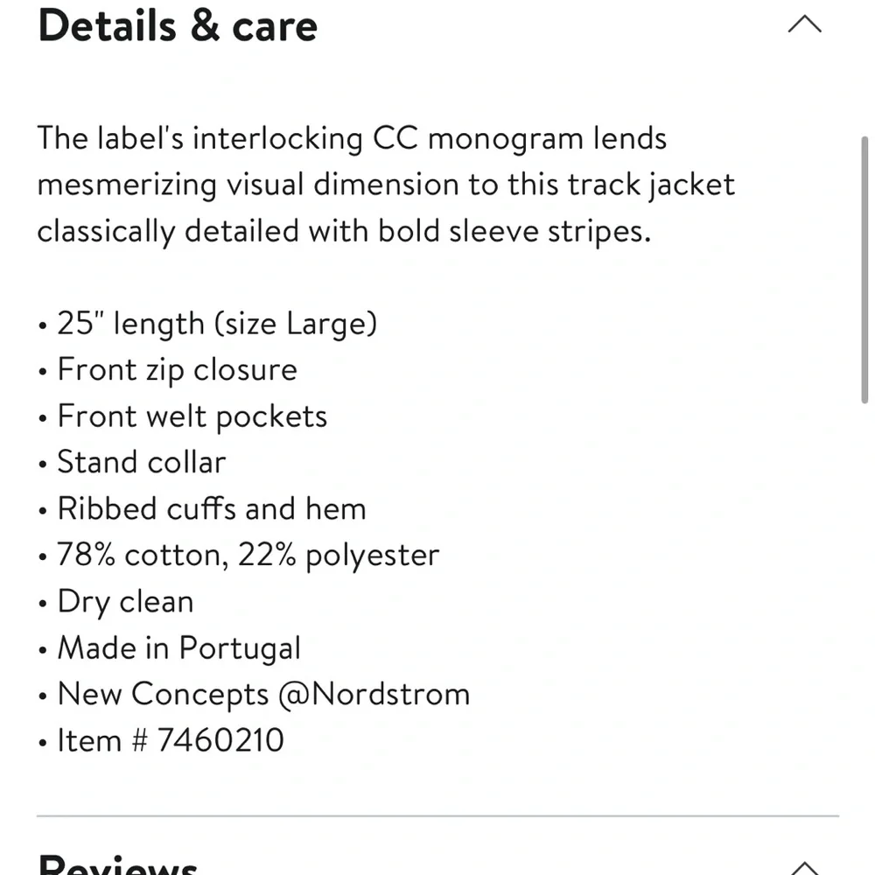Click the Made in Portugal bullet
This screenshot has width=875, height=875.
[x=179, y=648]
